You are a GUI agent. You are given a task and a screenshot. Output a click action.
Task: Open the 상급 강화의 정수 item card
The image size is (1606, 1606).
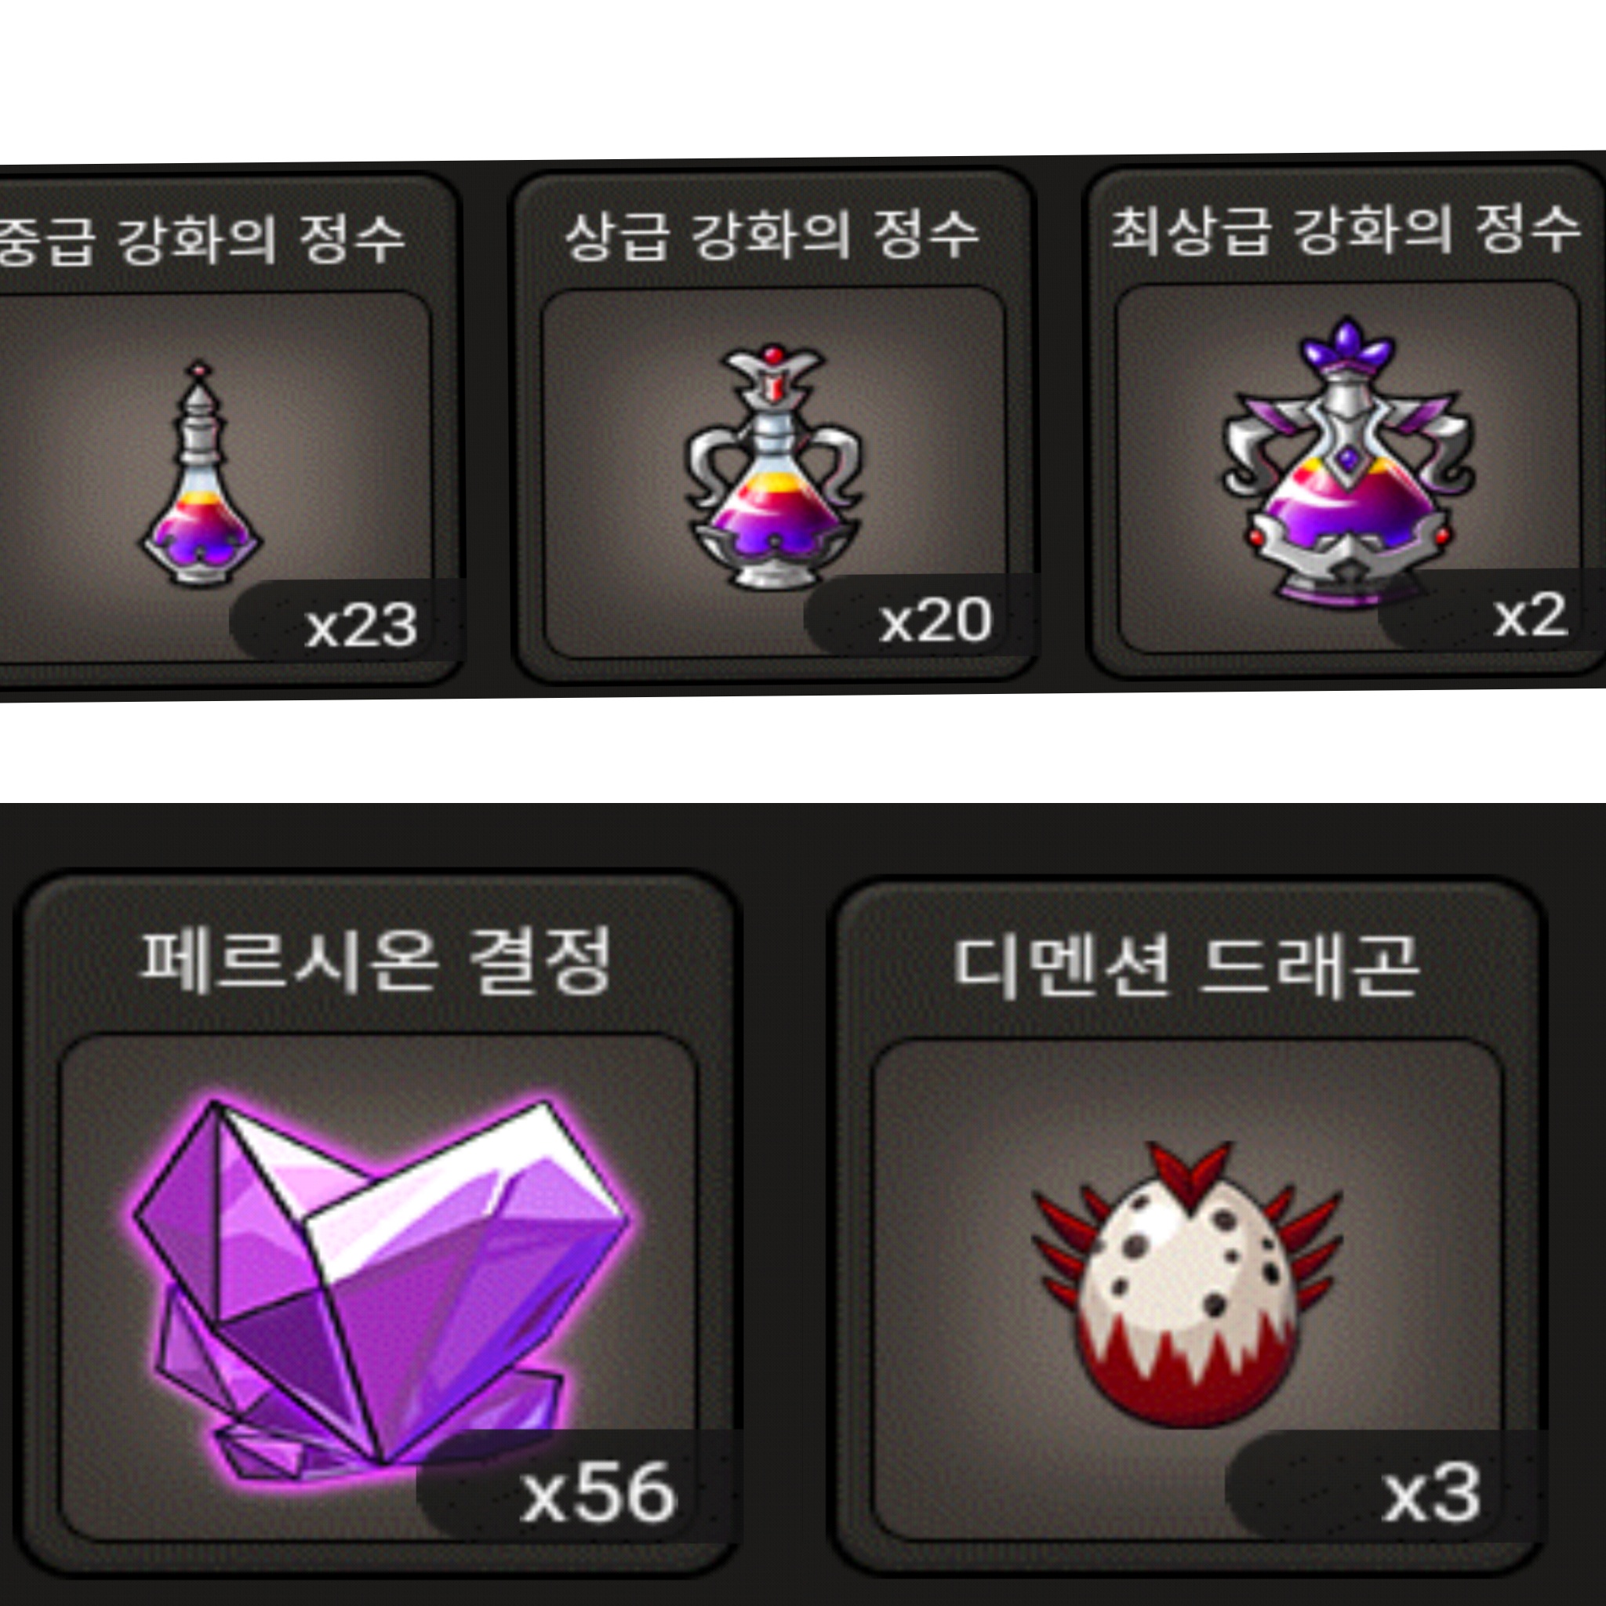tap(773, 426)
